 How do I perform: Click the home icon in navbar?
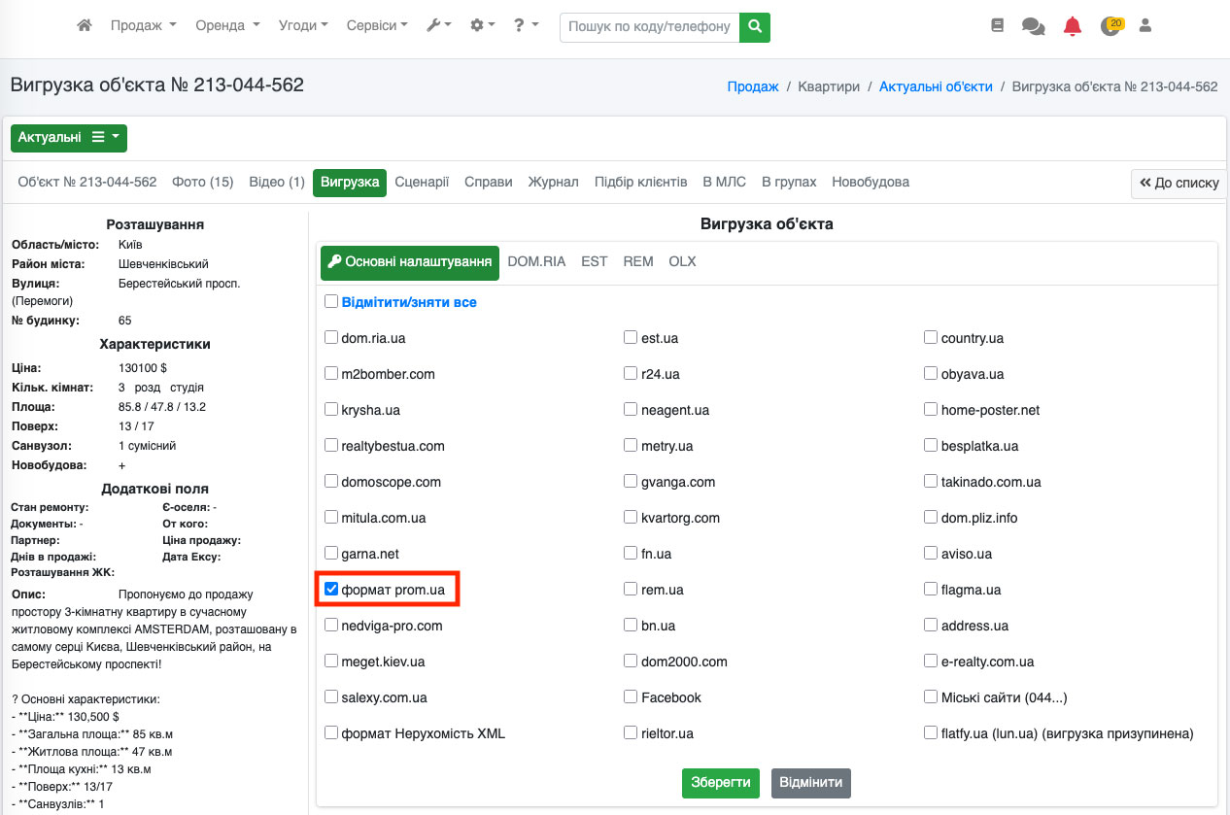[x=85, y=26]
